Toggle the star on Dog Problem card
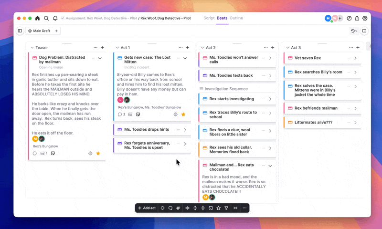This screenshot has height=229, width=382. click(x=98, y=154)
